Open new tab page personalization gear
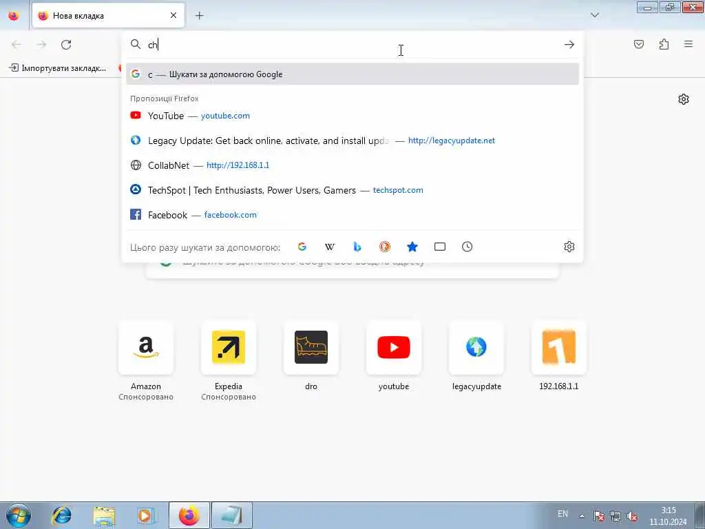This screenshot has width=705, height=529. coord(684,99)
